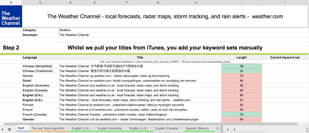Select the Finnish title 'ja weather.com' cell
The image size is (309, 133).
[140, 105]
